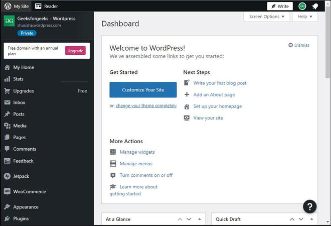The height and width of the screenshot is (226, 331).
Task: Open the Stats menu item
Action: pos(18,79)
